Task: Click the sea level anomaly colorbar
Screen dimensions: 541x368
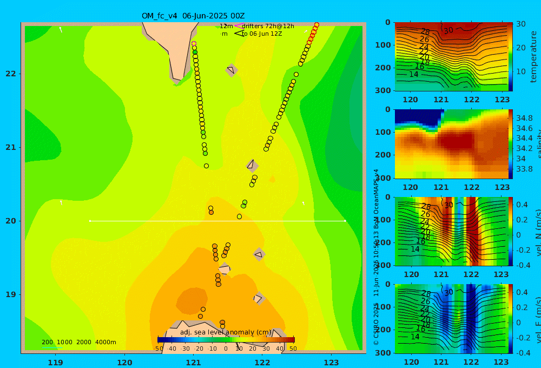Action: [x=226, y=340]
